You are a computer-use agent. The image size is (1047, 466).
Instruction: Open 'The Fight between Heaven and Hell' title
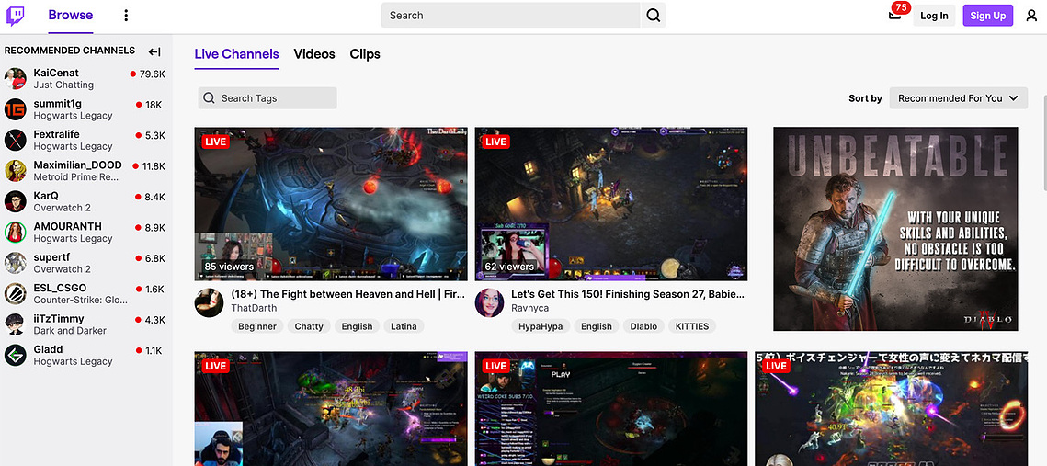[347, 294]
